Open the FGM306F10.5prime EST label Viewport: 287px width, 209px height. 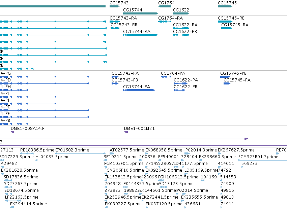point(124,170)
